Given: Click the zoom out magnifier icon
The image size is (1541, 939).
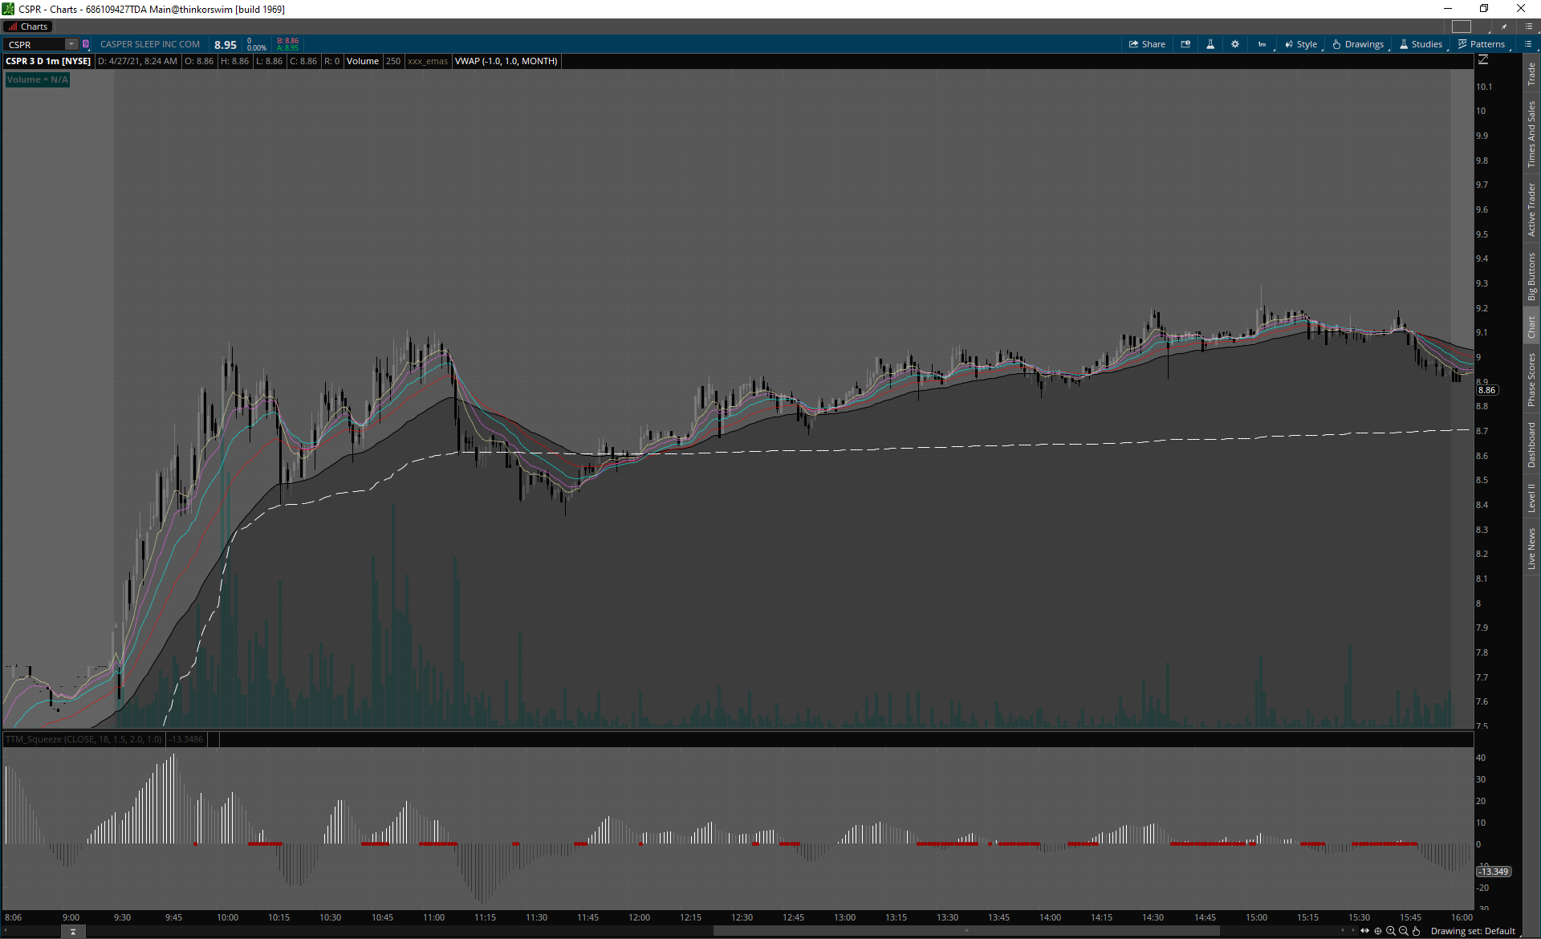Looking at the screenshot, I should click(x=1404, y=931).
